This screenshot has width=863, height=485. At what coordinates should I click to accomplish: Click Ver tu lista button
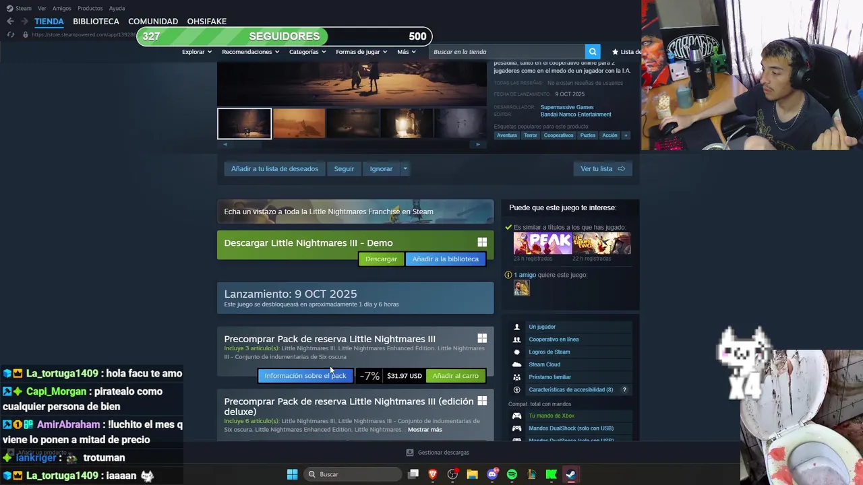coord(603,169)
